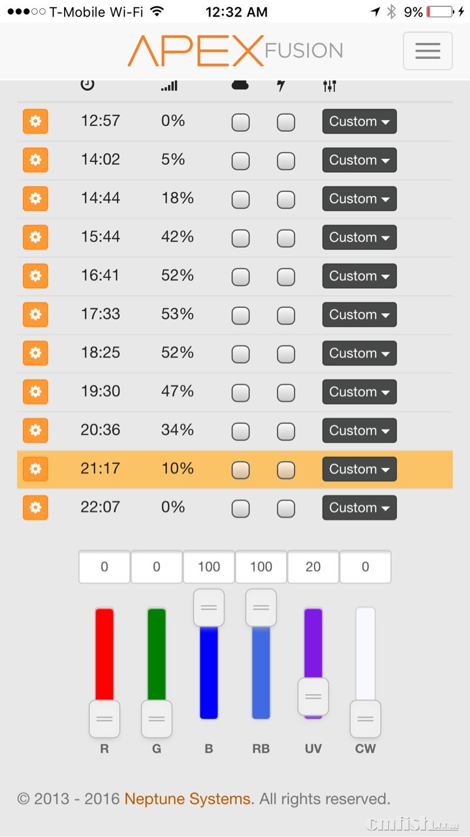Click gear icon on 16:41 schedule row
The image size is (470, 837).
point(35,276)
